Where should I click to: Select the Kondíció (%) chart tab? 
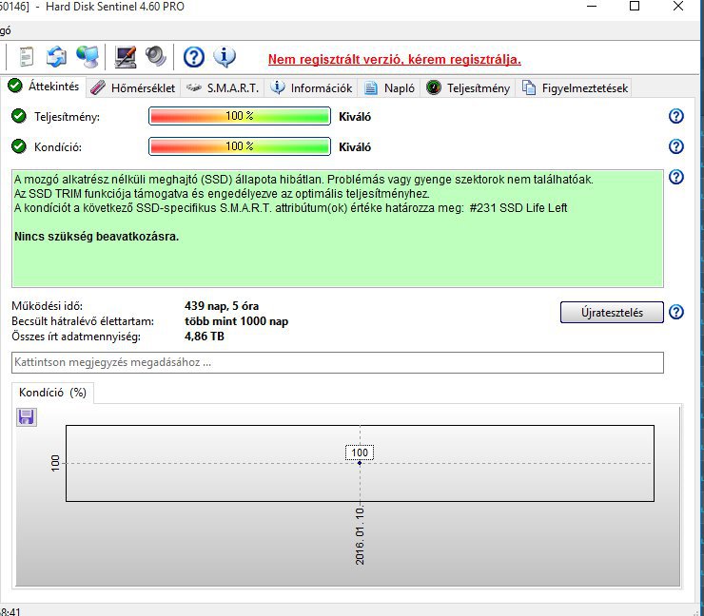pyautogui.click(x=52, y=393)
